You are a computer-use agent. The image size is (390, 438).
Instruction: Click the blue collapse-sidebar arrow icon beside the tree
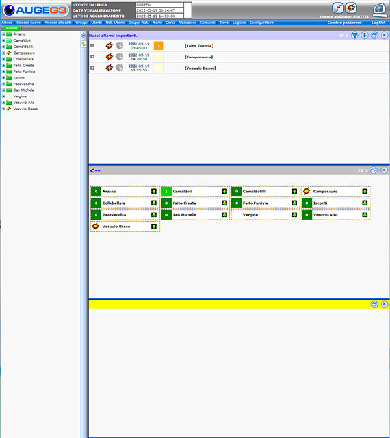(83, 35)
